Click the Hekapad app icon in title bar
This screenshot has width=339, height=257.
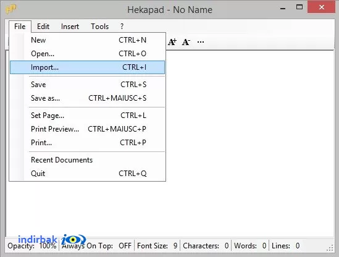point(11,9)
